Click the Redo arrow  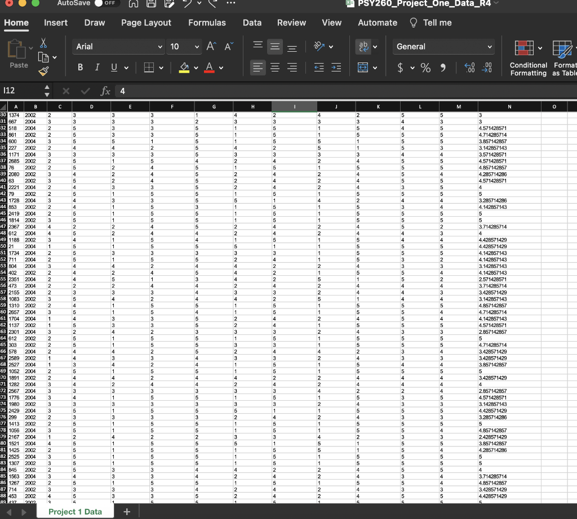coord(212,3)
